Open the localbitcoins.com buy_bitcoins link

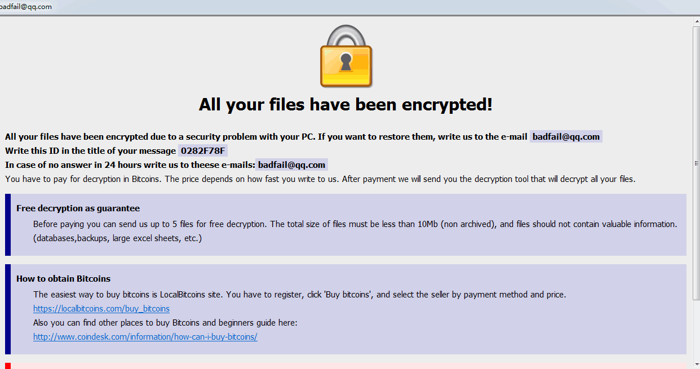[x=101, y=309]
